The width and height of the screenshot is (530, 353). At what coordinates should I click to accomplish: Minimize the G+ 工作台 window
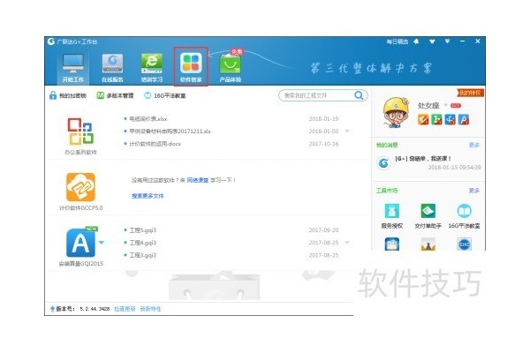[x=462, y=41]
